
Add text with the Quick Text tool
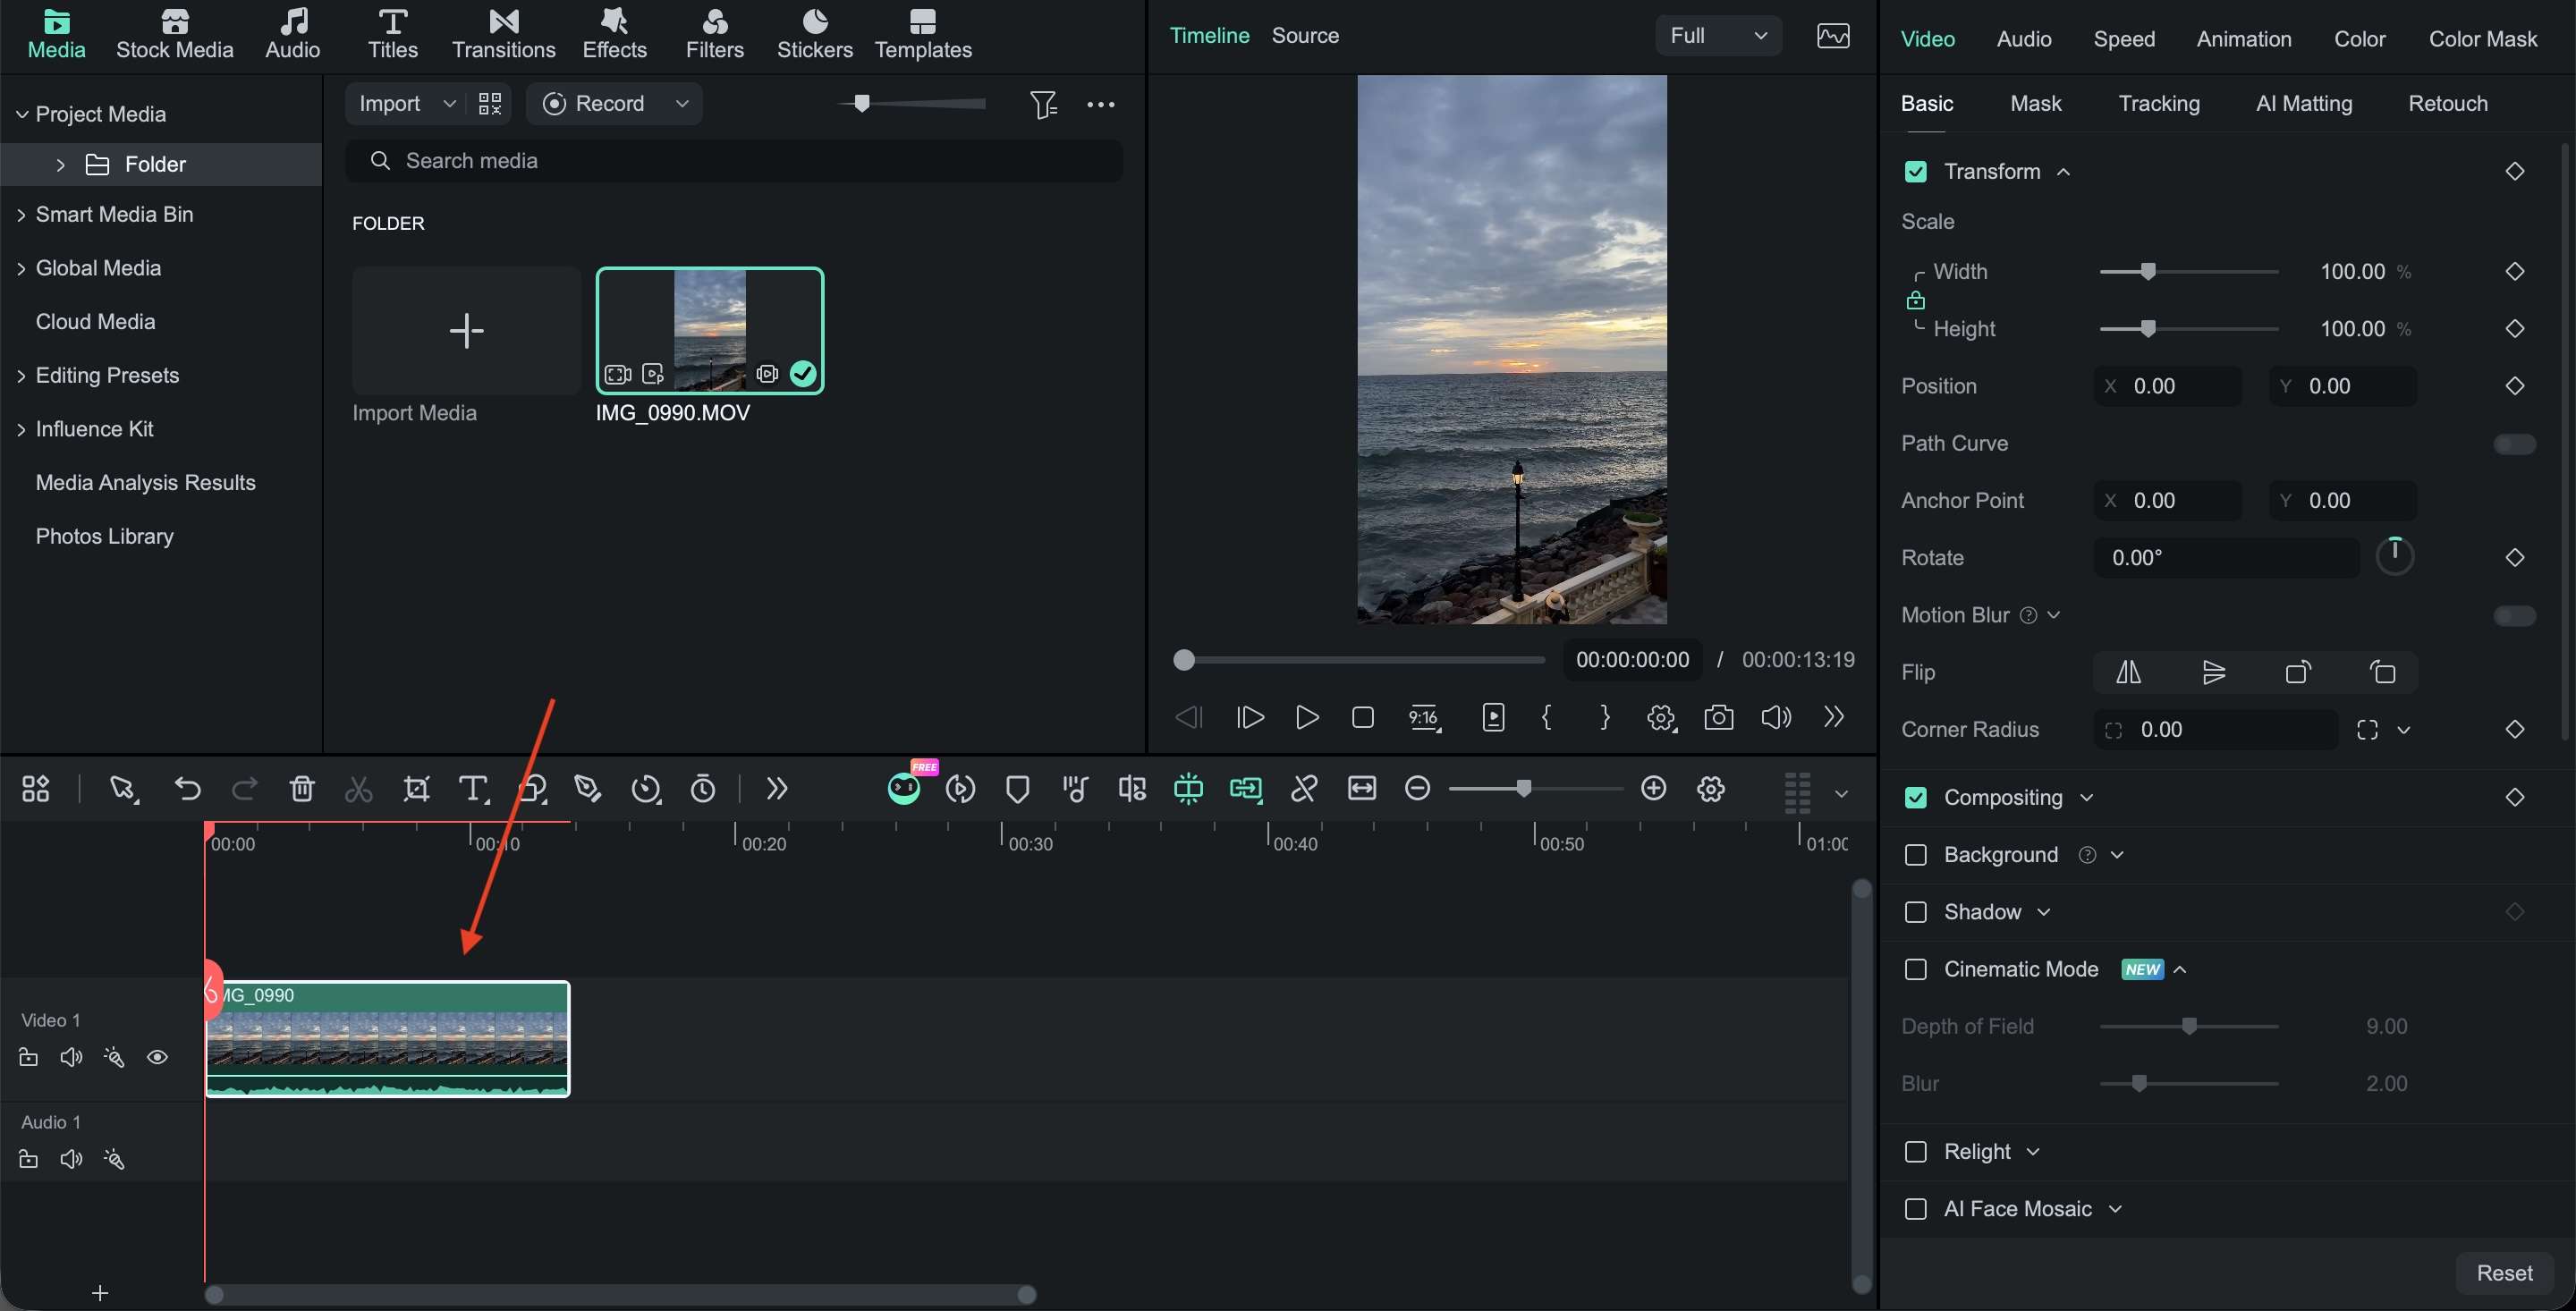pos(474,789)
